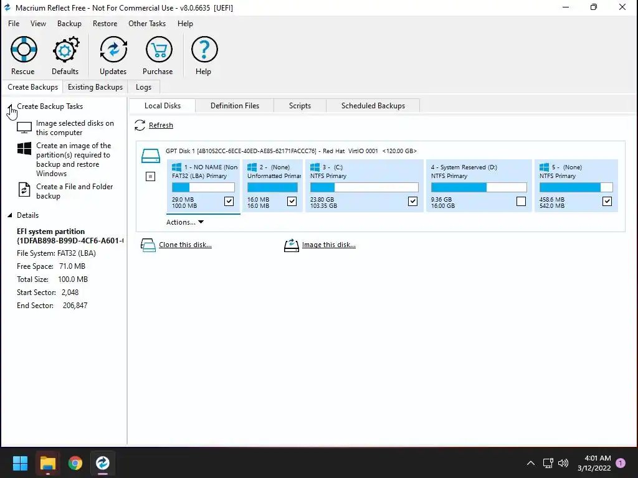
Task: Switch to the Definition Files tab
Action: [x=235, y=106]
